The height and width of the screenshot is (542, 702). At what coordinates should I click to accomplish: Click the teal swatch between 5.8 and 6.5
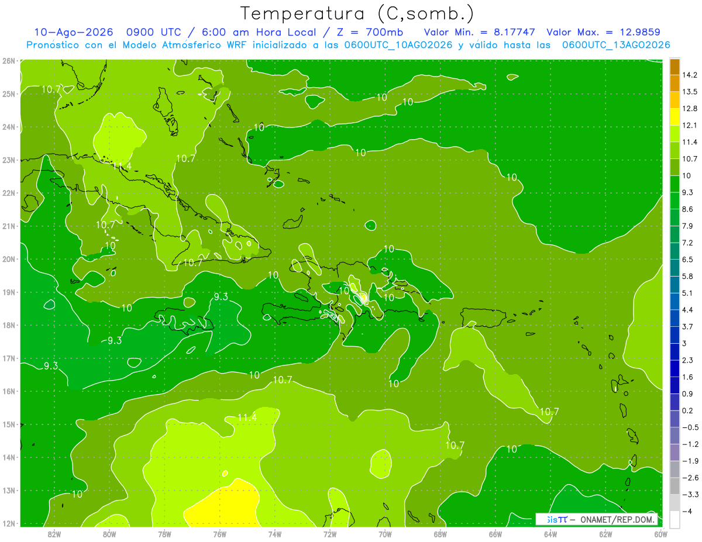pos(675,268)
